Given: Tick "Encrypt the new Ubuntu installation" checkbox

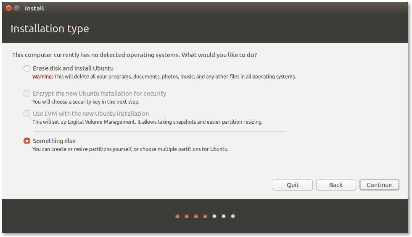Looking at the screenshot, I should click(x=27, y=94).
